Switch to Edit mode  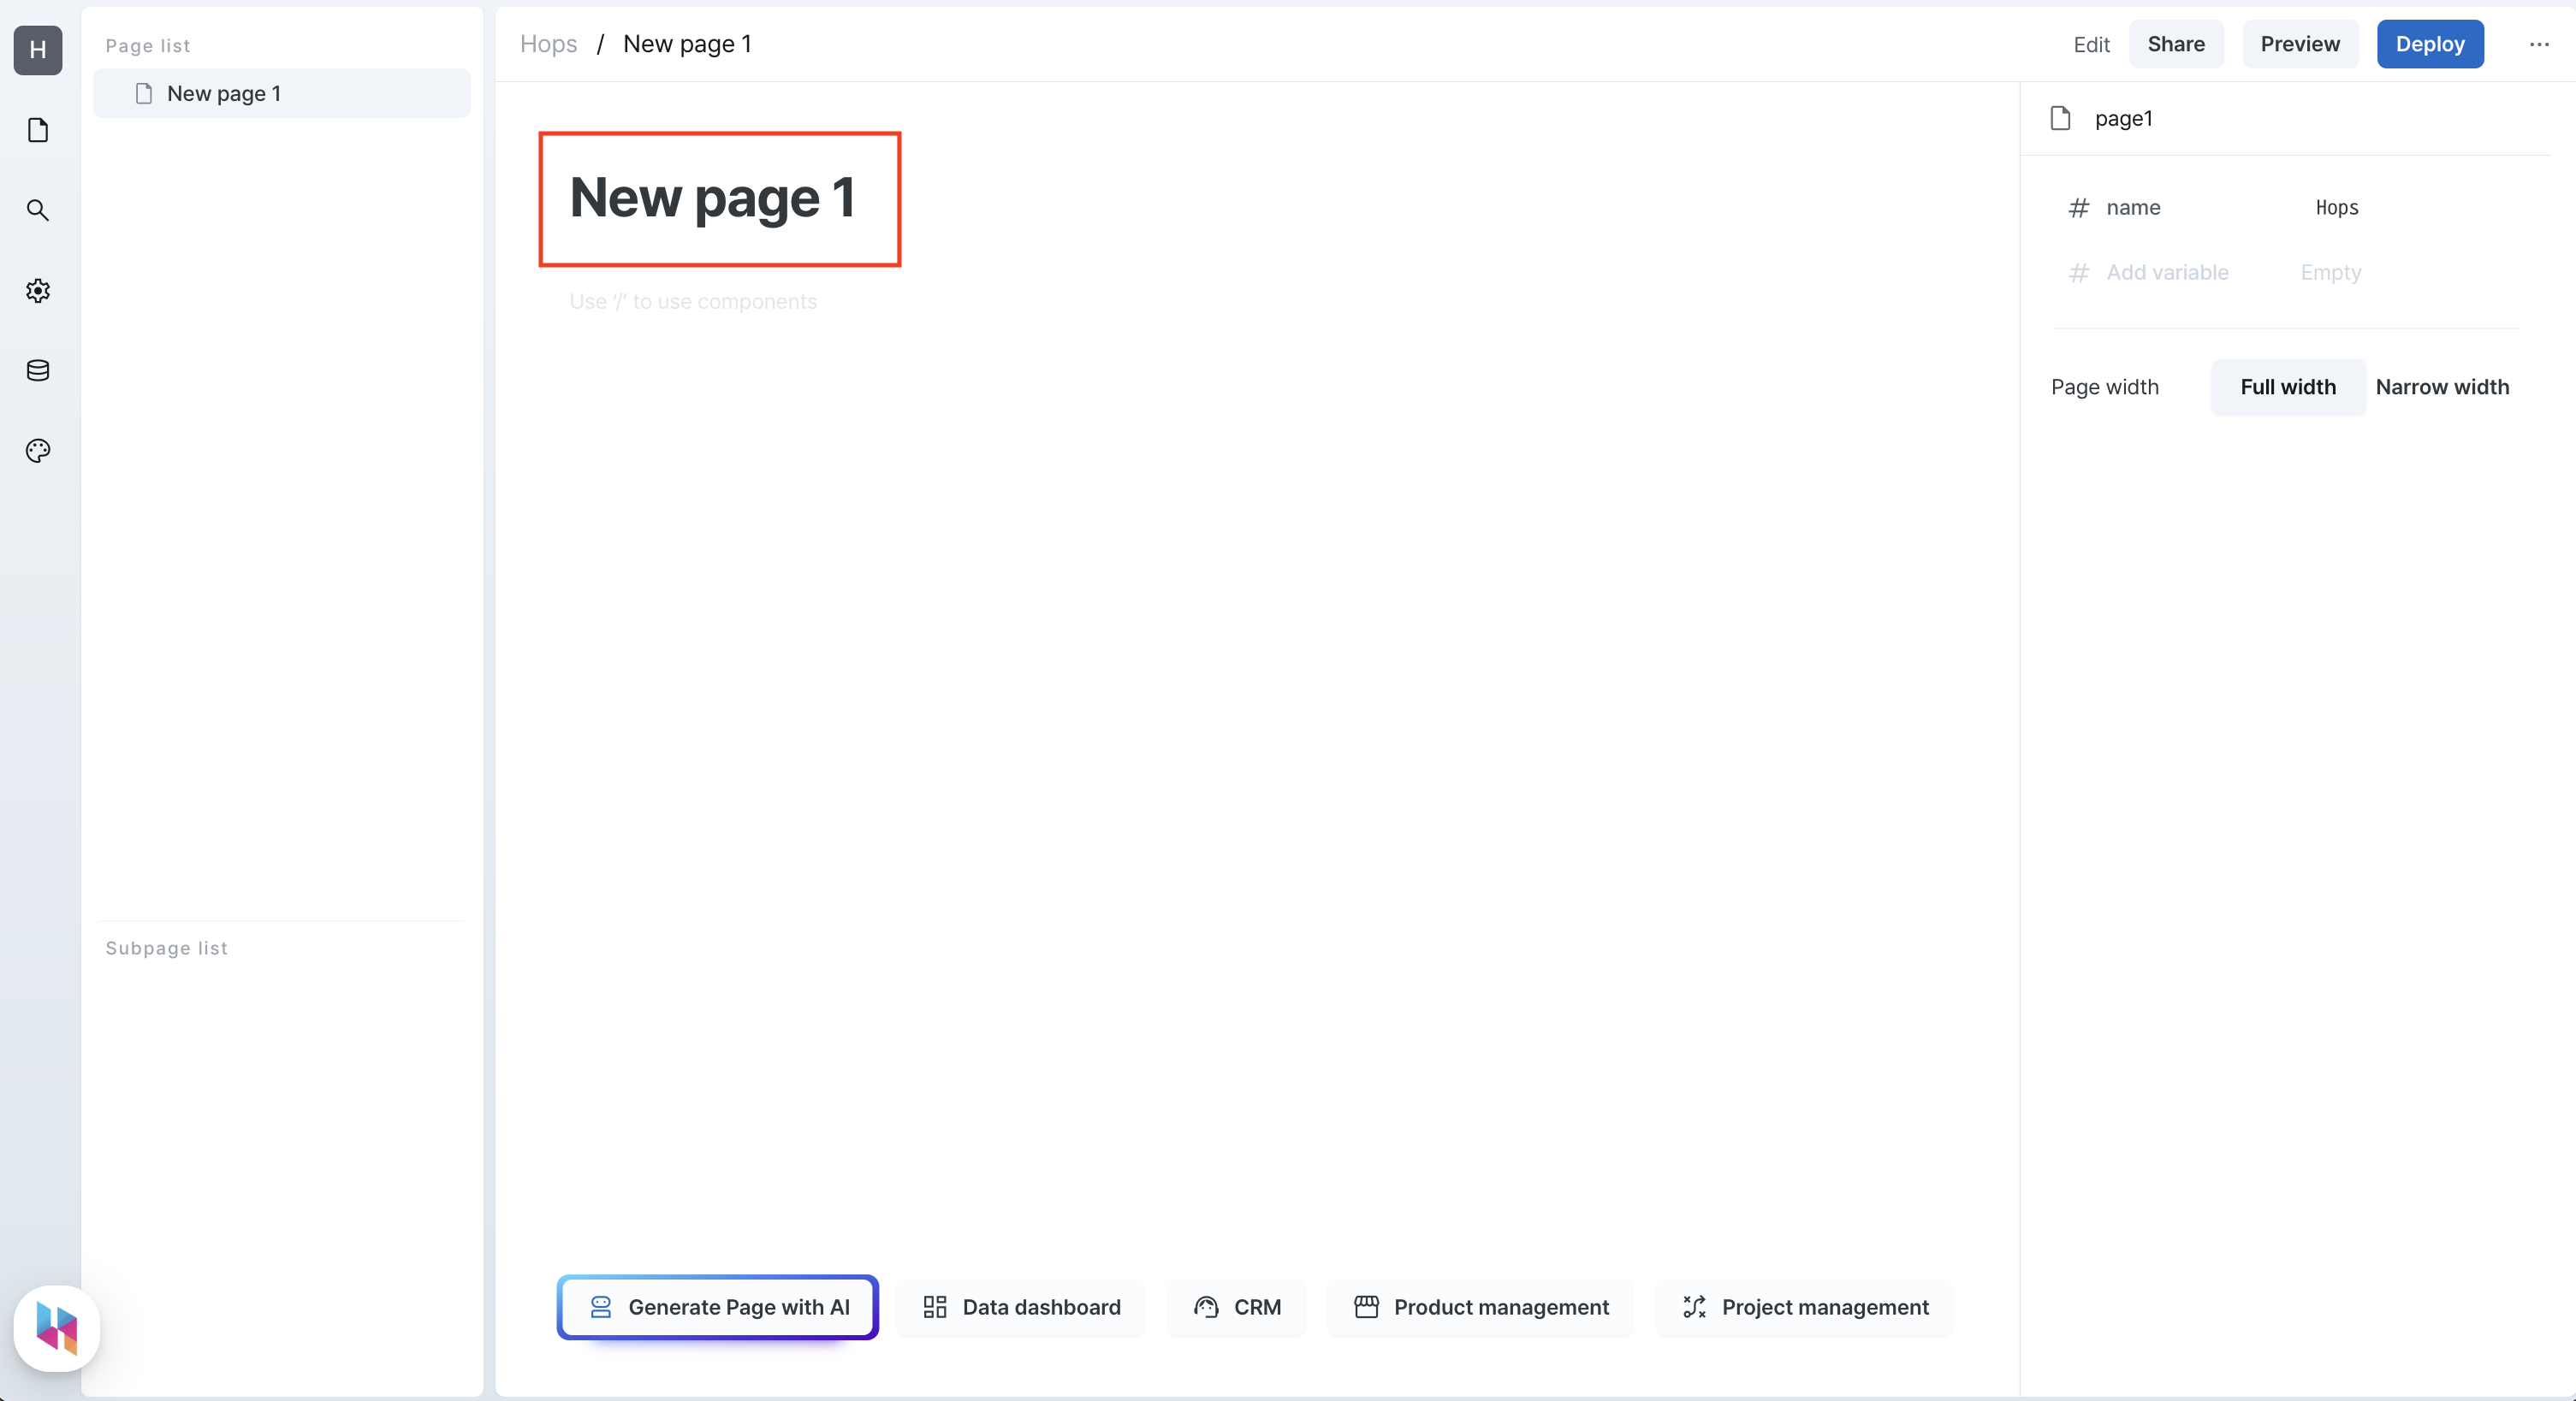pyautogui.click(x=2091, y=44)
